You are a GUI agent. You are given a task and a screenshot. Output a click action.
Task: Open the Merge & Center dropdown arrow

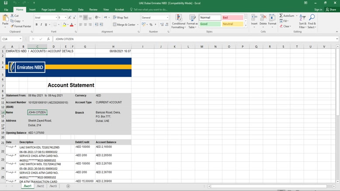click(x=138, y=25)
